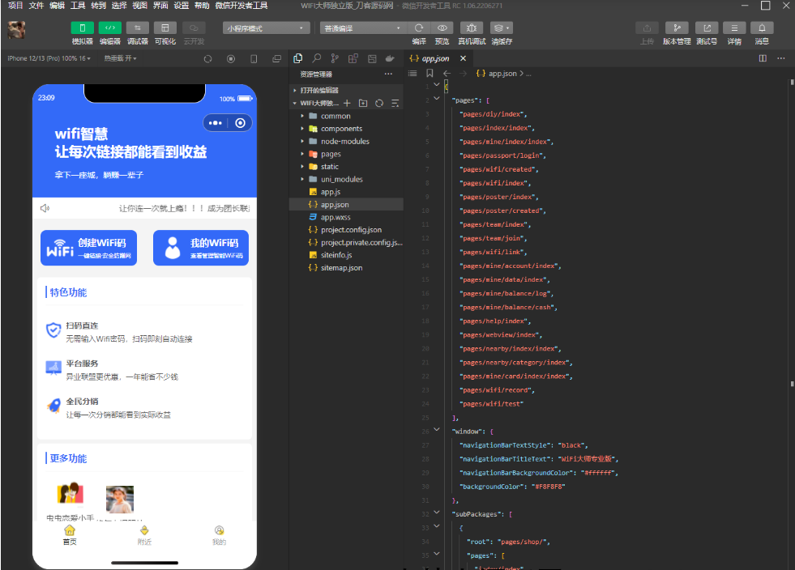
Task: Click the compile refresh icon
Action: [x=419, y=28]
